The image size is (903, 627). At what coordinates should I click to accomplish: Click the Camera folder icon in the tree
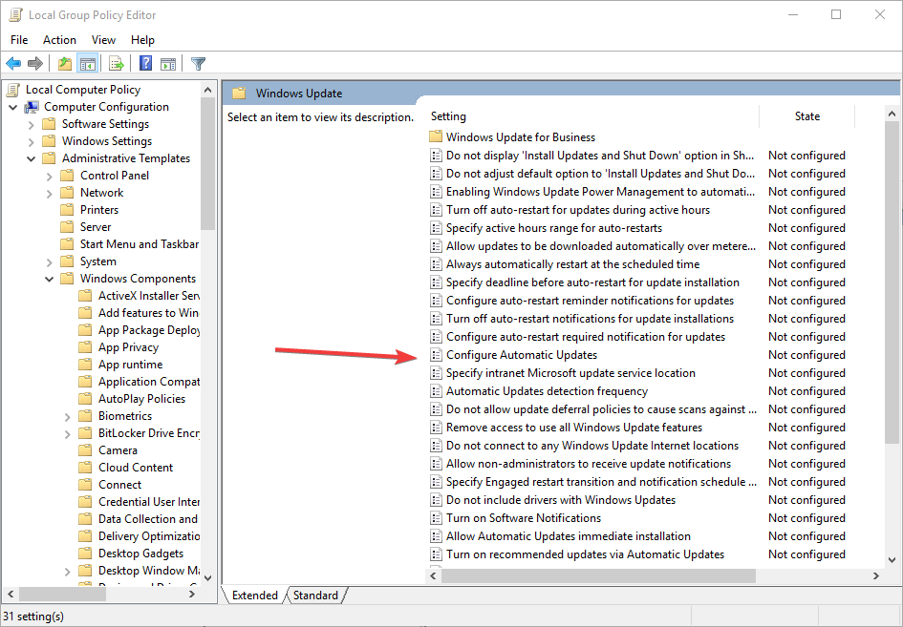[85, 449]
